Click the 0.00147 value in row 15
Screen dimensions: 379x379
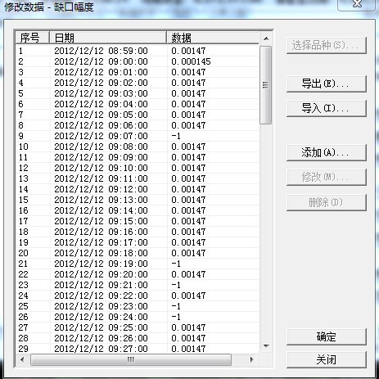(x=188, y=200)
